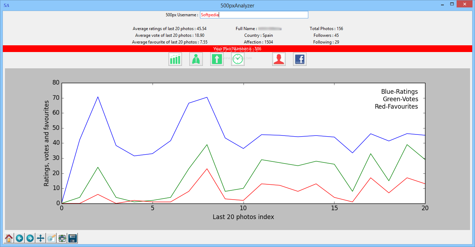Click the 'Affection : 1504' text
Screen dimensions: 475x247
point(258,42)
